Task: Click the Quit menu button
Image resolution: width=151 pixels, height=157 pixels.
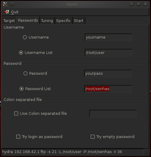Action: pos(11,12)
